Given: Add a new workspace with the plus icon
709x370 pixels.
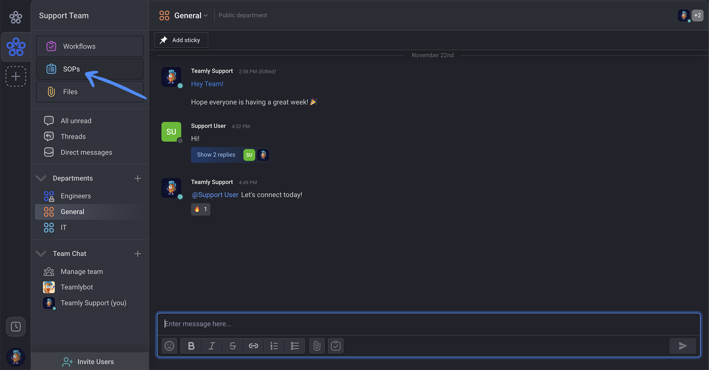Looking at the screenshot, I should tap(16, 77).
